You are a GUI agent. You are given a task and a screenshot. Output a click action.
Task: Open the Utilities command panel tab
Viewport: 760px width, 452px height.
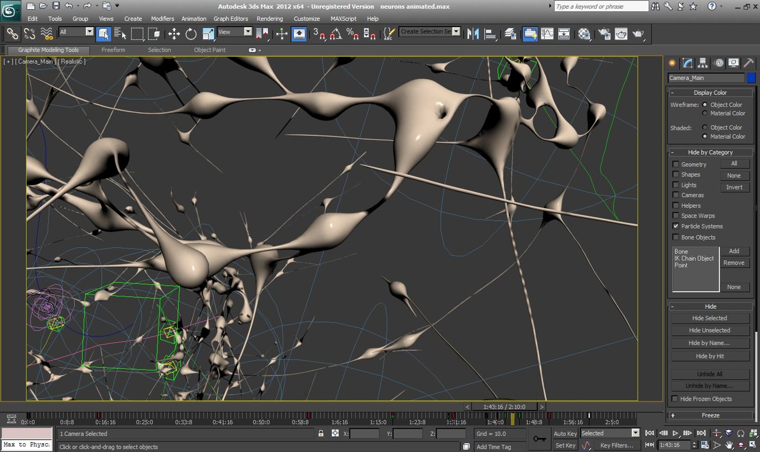(749, 63)
